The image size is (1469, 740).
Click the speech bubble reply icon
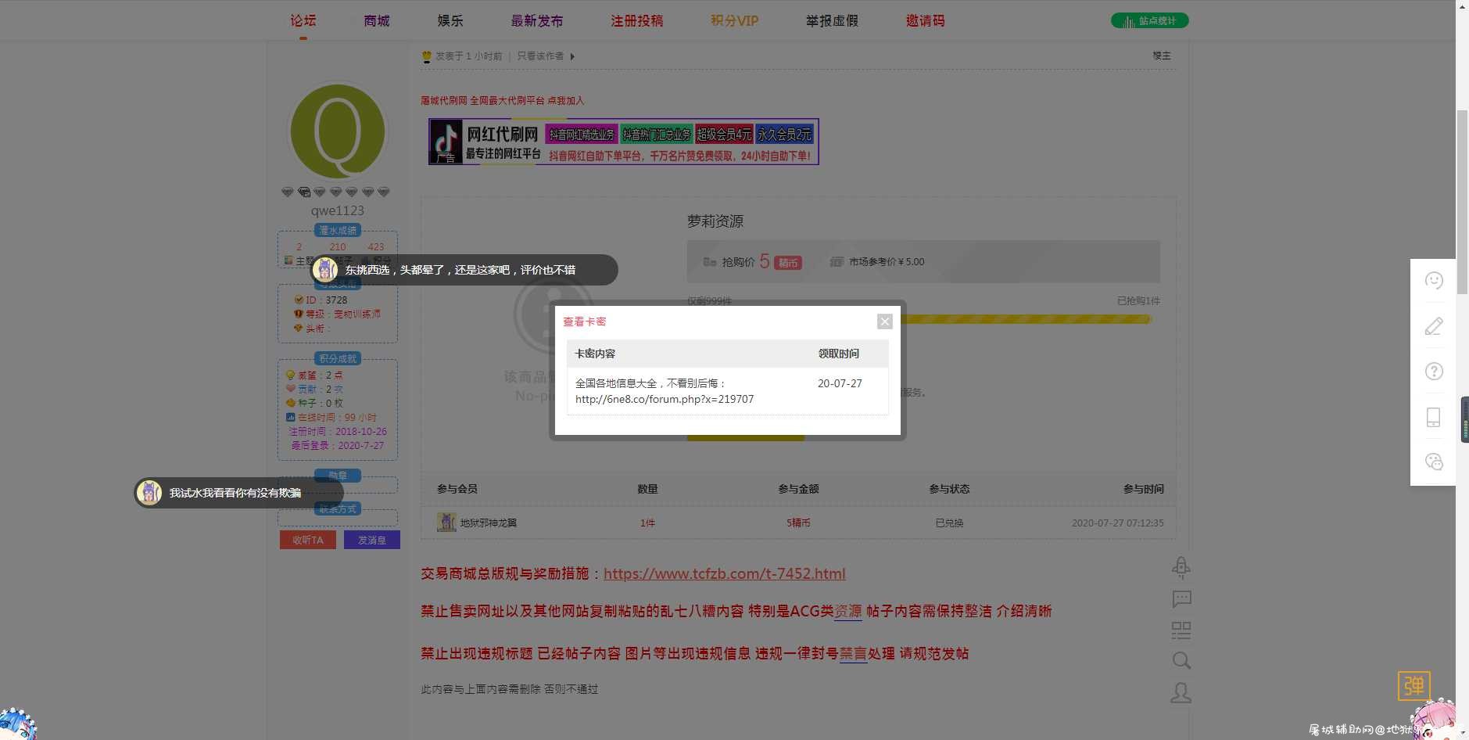pos(1181,599)
